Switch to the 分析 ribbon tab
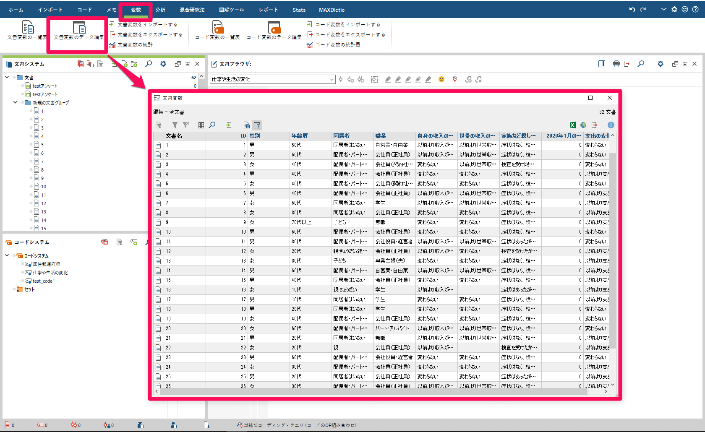 (x=160, y=9)
